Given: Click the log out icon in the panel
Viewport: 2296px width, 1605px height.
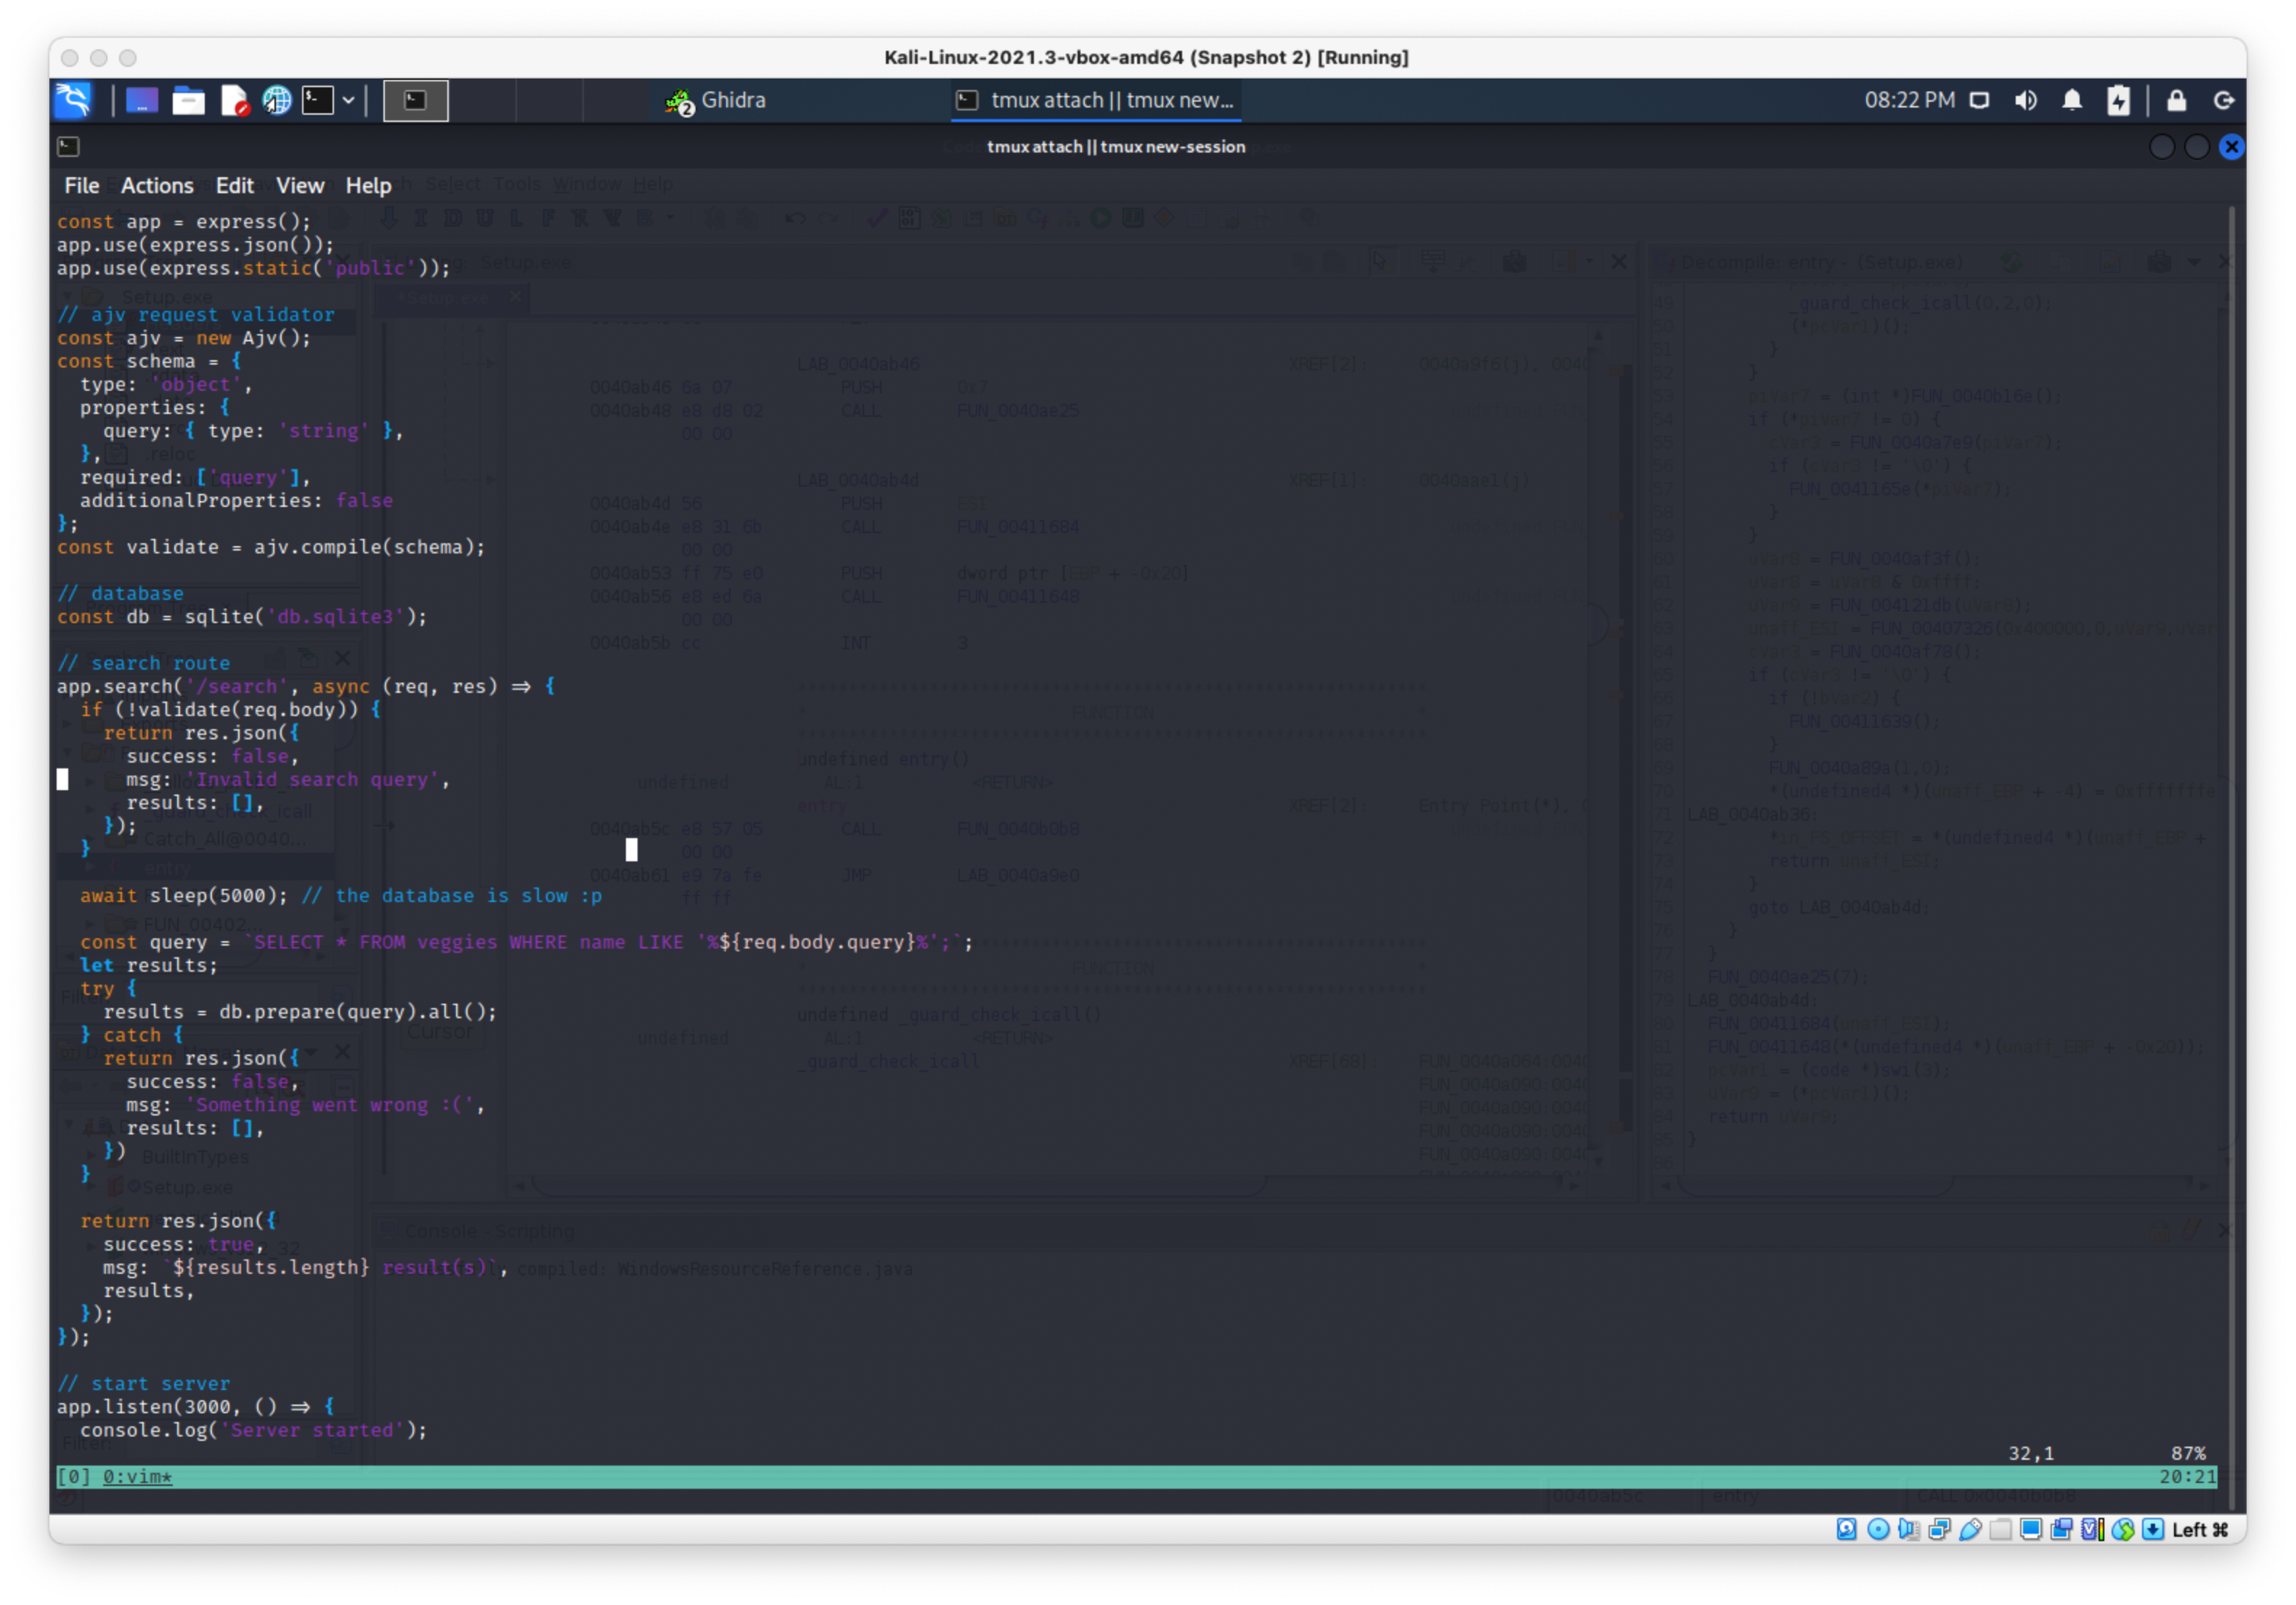Looking at the screenshot, I should pyautogui.click(x=2224, y=100).
